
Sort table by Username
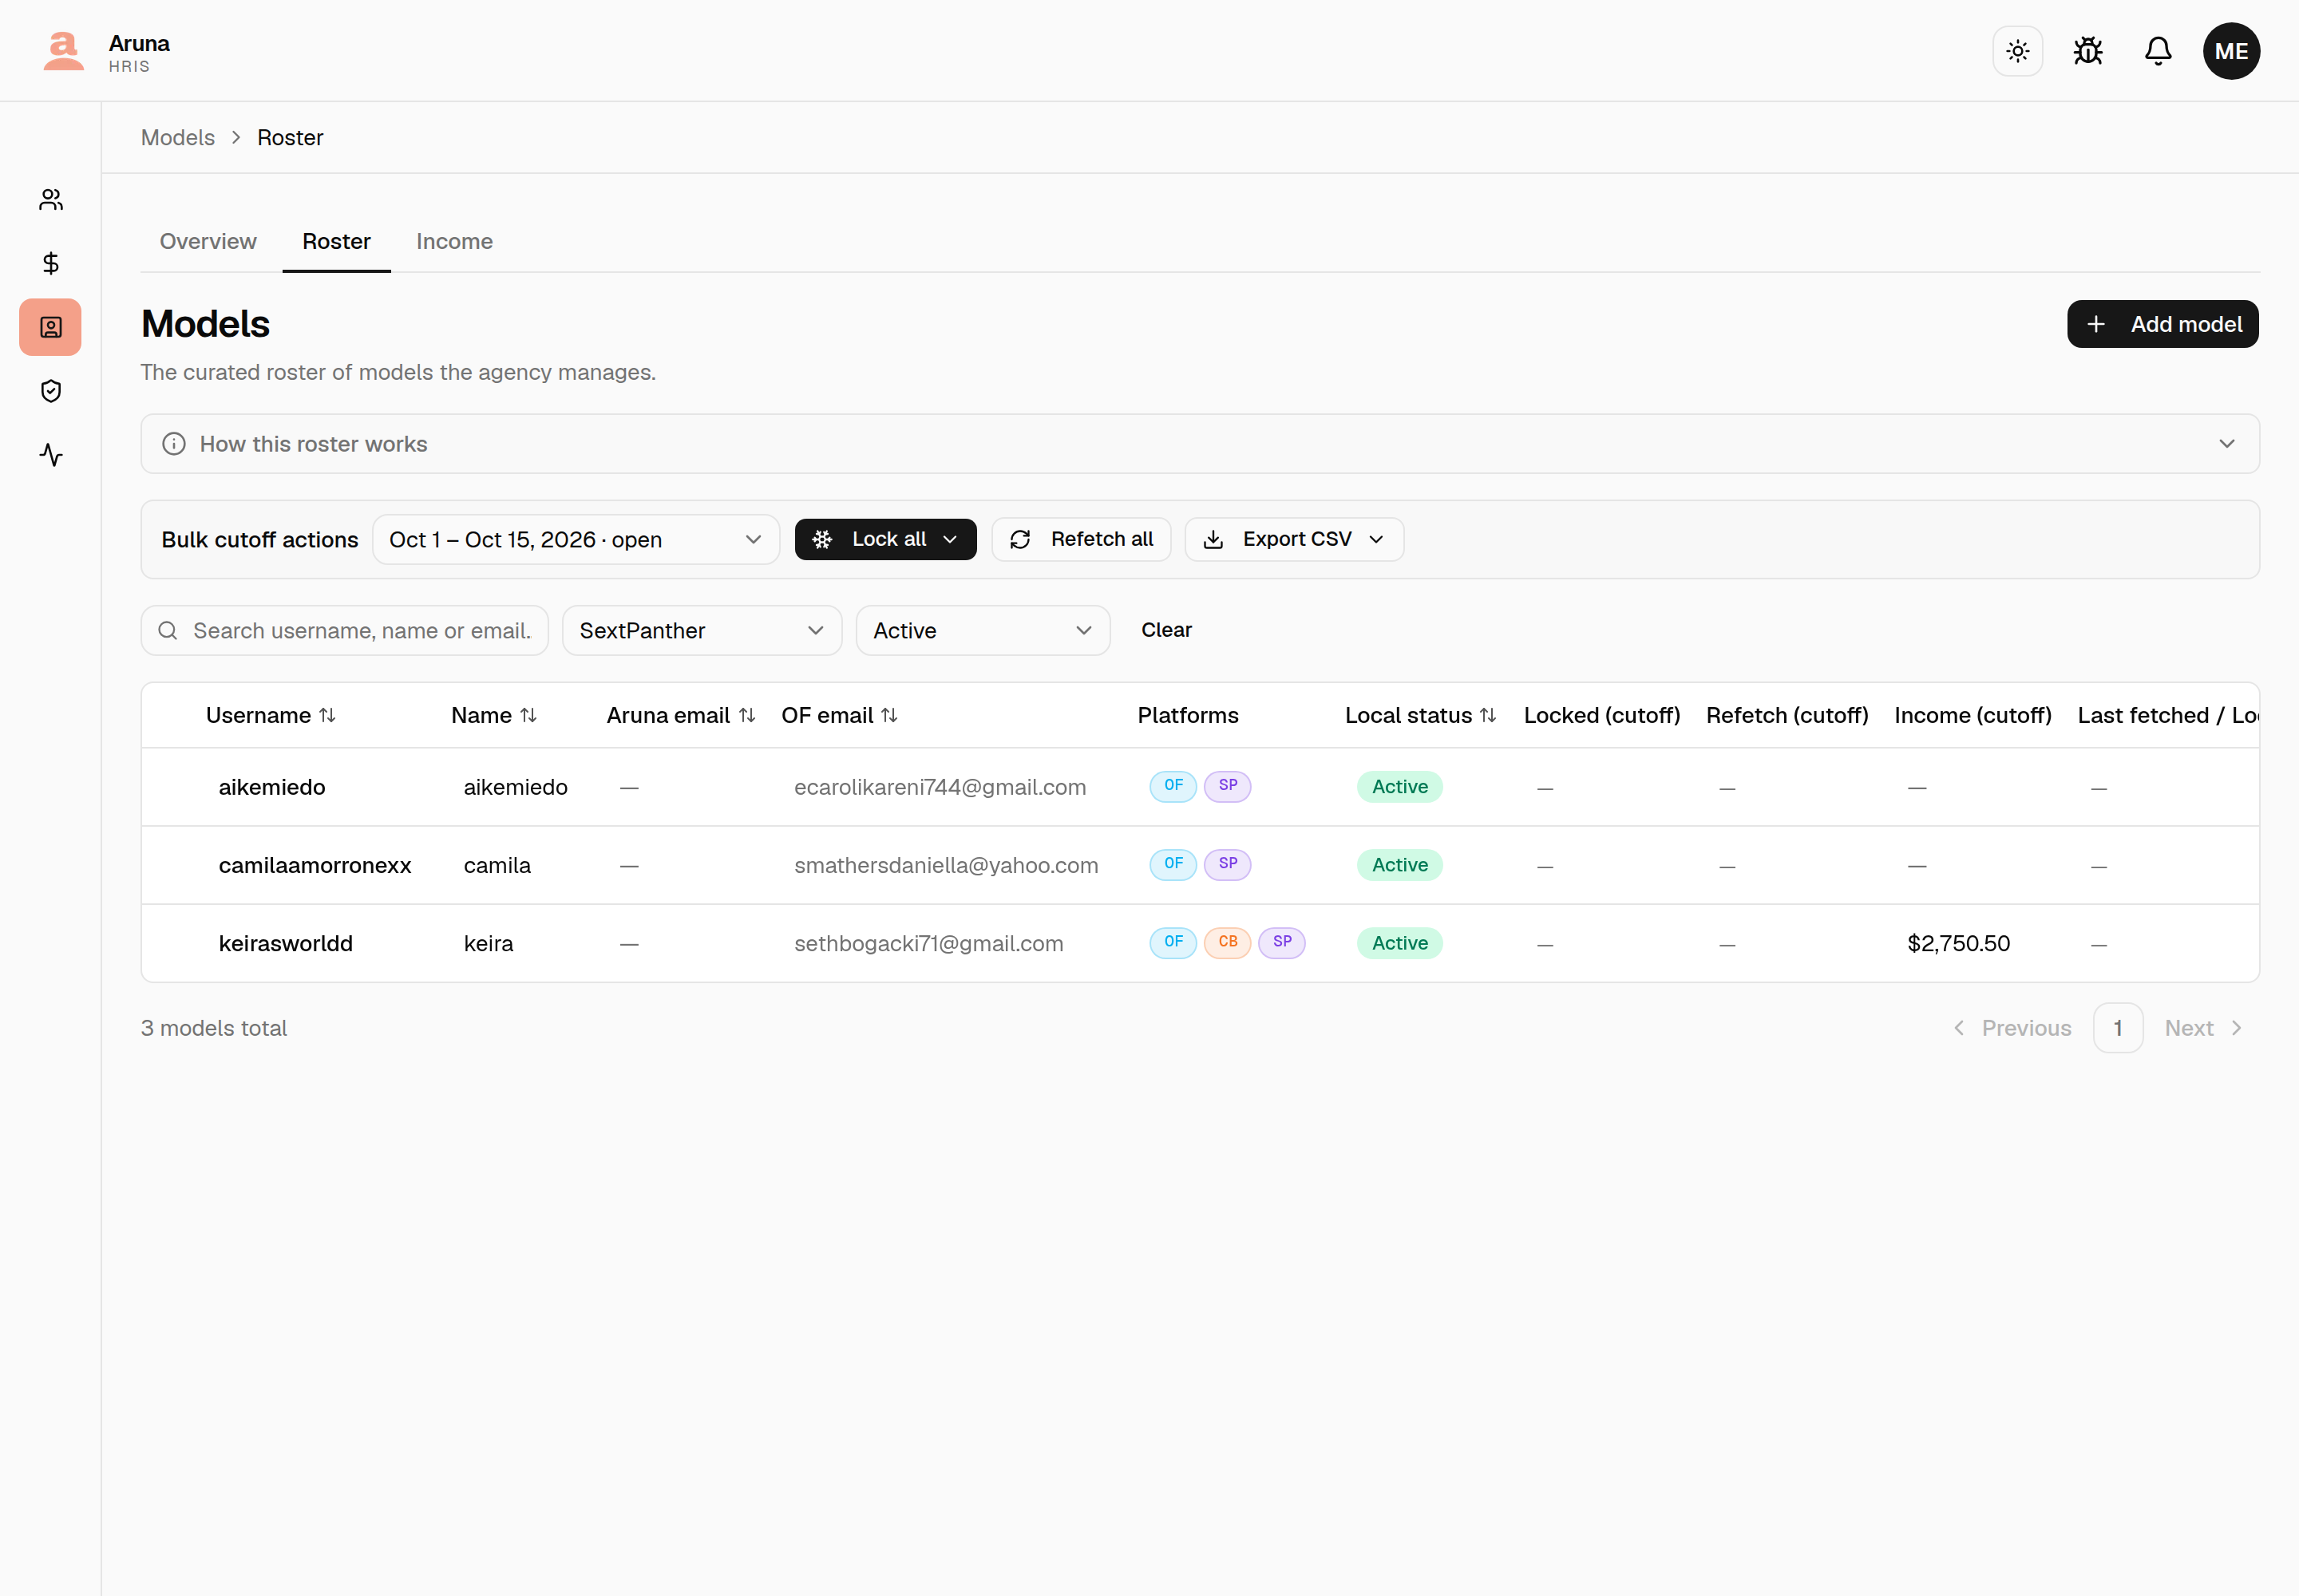[270, 716]
